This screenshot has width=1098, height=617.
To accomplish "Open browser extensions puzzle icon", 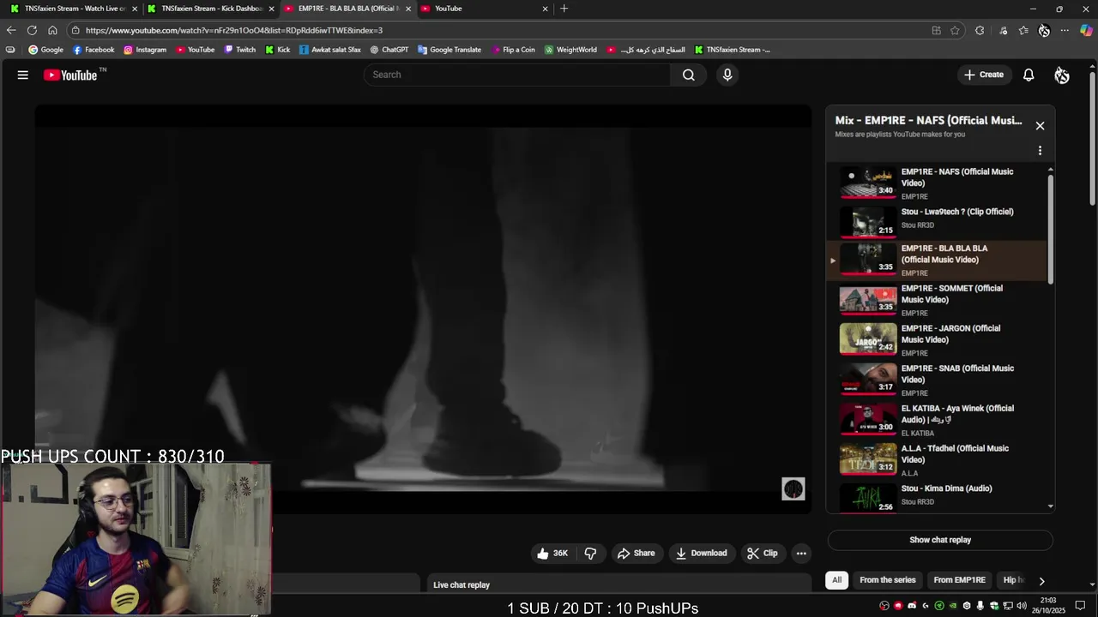I will coord(980,30).
